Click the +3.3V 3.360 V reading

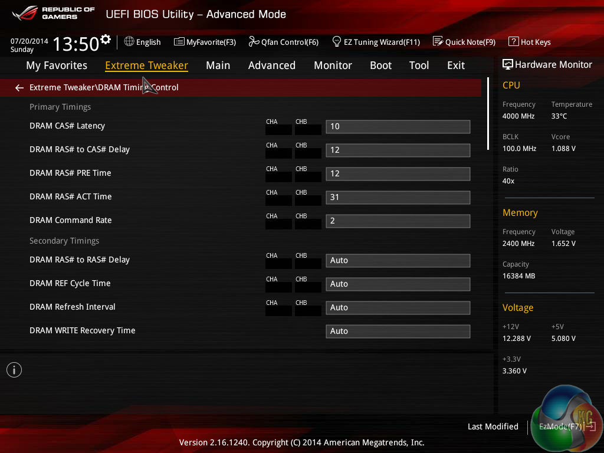[514, 370]
